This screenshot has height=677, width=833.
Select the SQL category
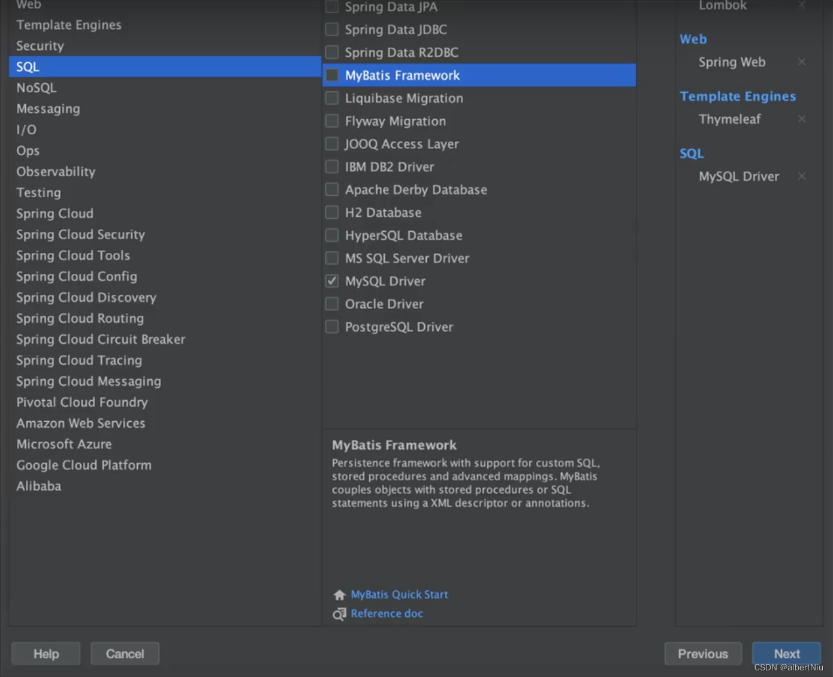[165, 67]
